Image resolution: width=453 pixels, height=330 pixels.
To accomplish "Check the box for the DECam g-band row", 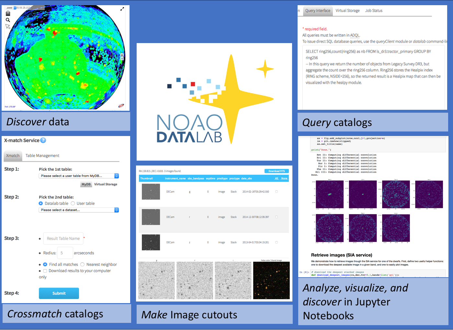I will (277, 192).
